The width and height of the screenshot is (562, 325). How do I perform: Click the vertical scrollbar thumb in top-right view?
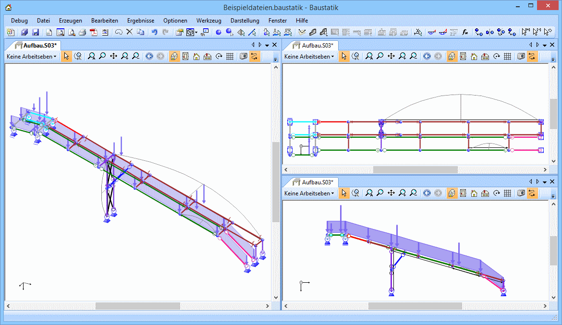click(x=553, y=114)
